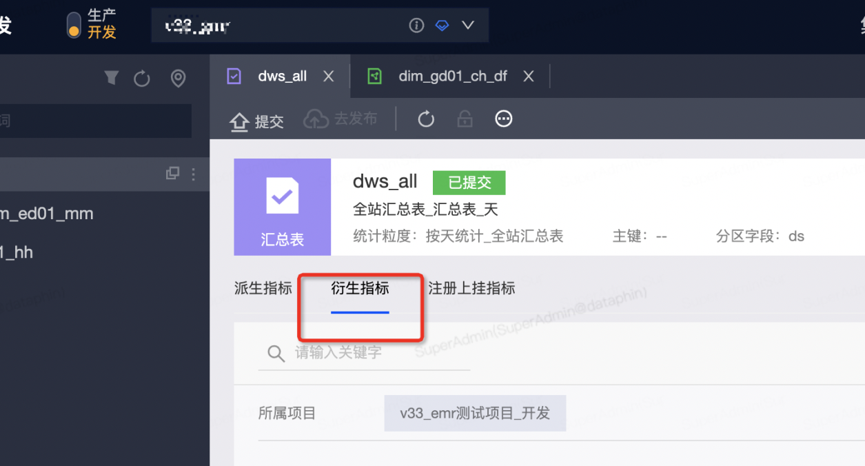Select the 衍生指标 tab
Viewport: 865px width, 466px height.
pyautogui.click(x=360, y=288)
